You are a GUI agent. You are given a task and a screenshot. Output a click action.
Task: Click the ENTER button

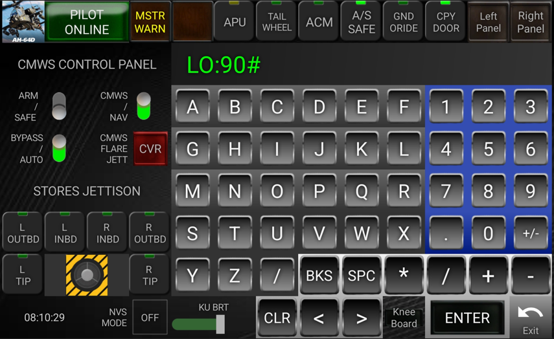[x=467, y=318]
